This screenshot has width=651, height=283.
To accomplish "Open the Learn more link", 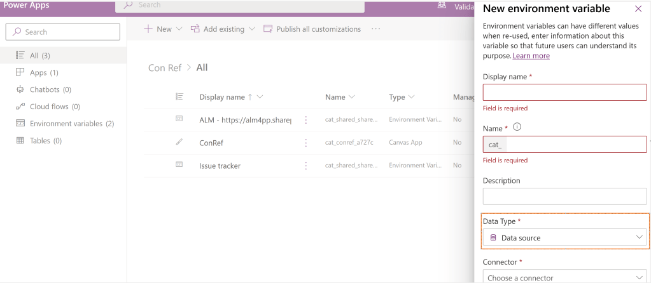I will pyautogui.click(x=531, y=56).
